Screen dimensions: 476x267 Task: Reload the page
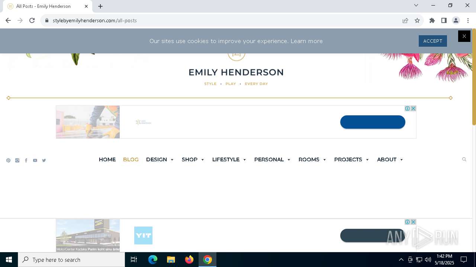point(32,20)
